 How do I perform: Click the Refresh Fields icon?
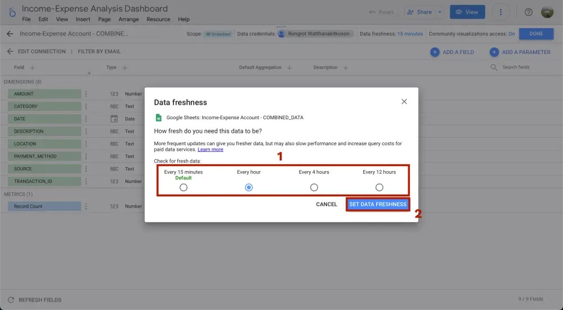click(11, 300)
